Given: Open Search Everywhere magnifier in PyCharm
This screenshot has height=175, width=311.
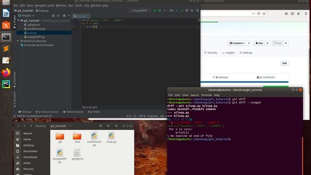Looking at the screenshot, I should tap(198, 11).
